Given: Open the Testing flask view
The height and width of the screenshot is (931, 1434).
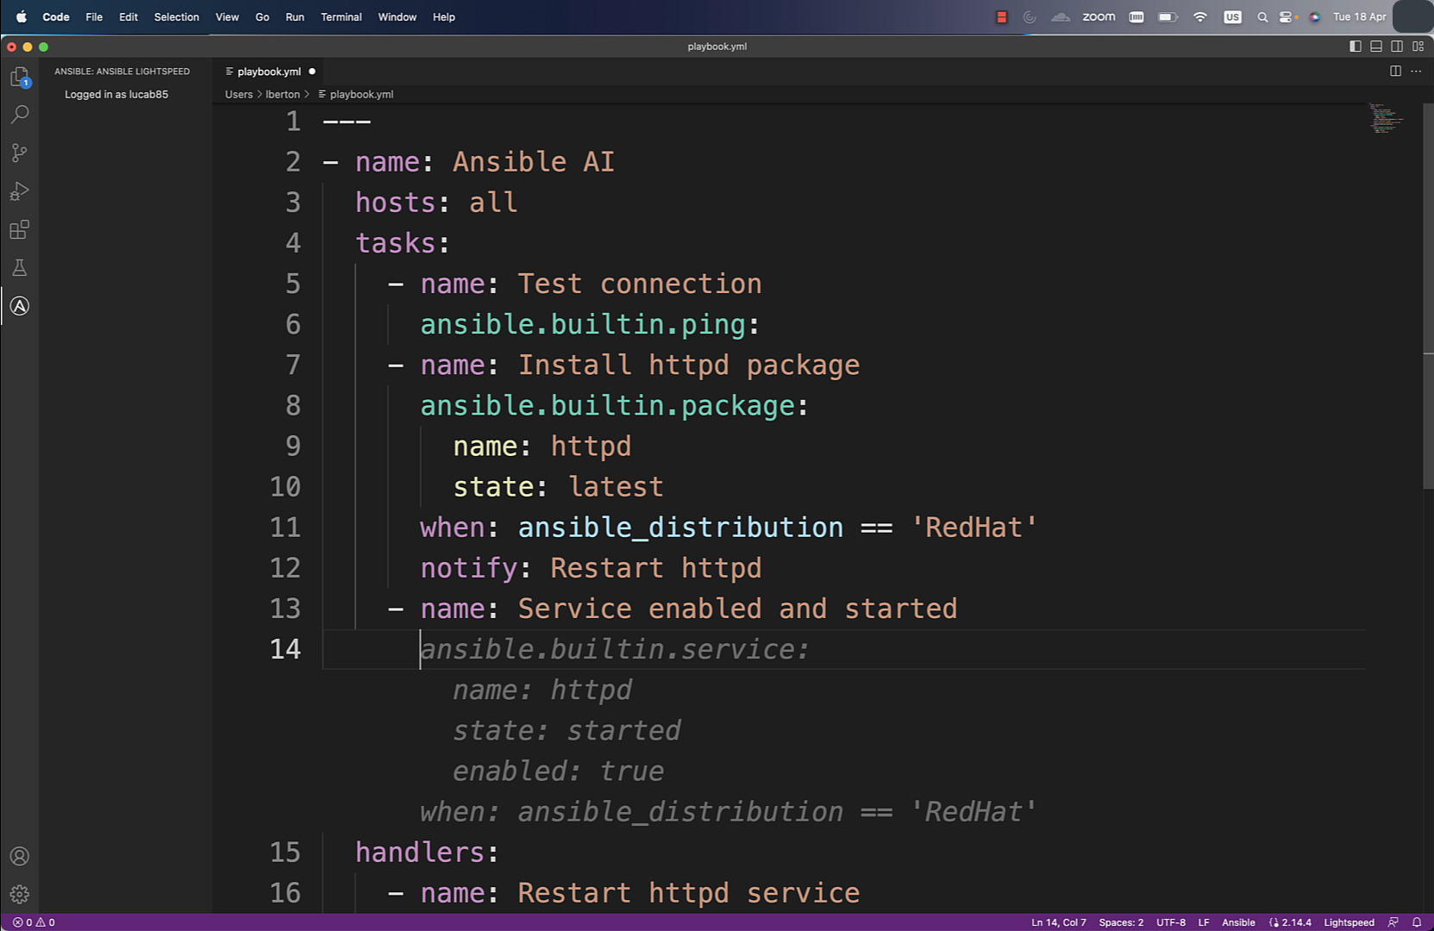Looking at the screenshot, I should [20, 268].
